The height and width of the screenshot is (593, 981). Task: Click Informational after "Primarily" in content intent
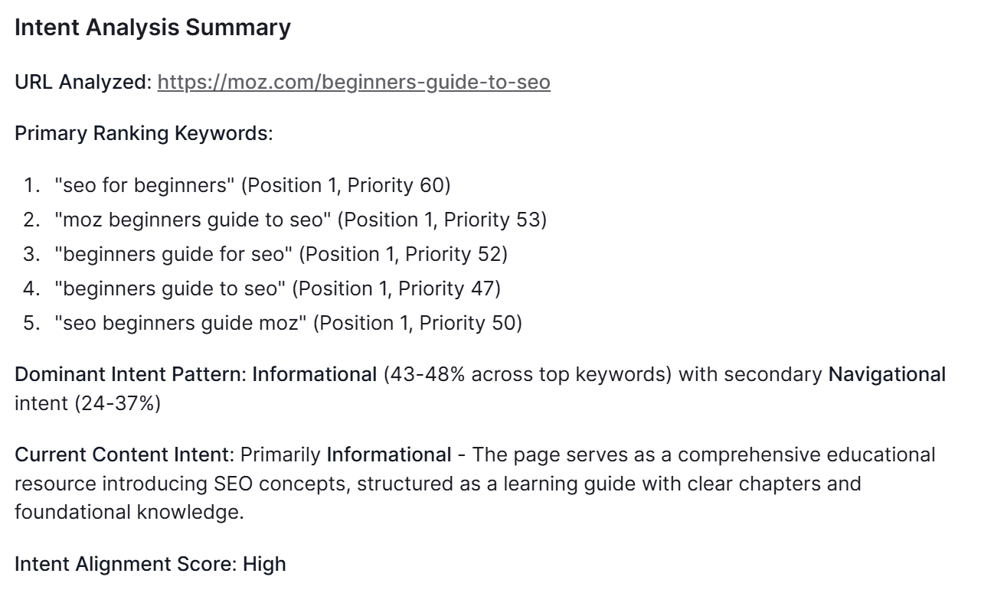pyautogui.click(x=388, y=455)
